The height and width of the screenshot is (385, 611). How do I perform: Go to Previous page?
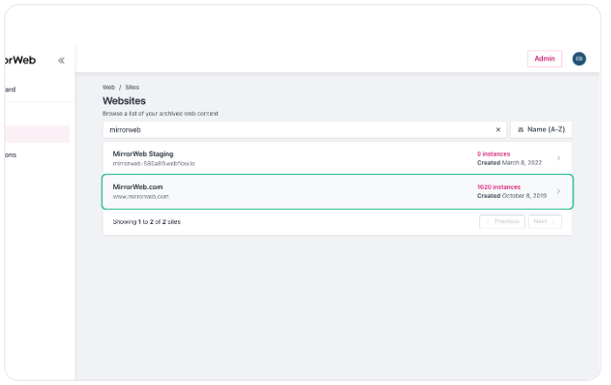502,221
